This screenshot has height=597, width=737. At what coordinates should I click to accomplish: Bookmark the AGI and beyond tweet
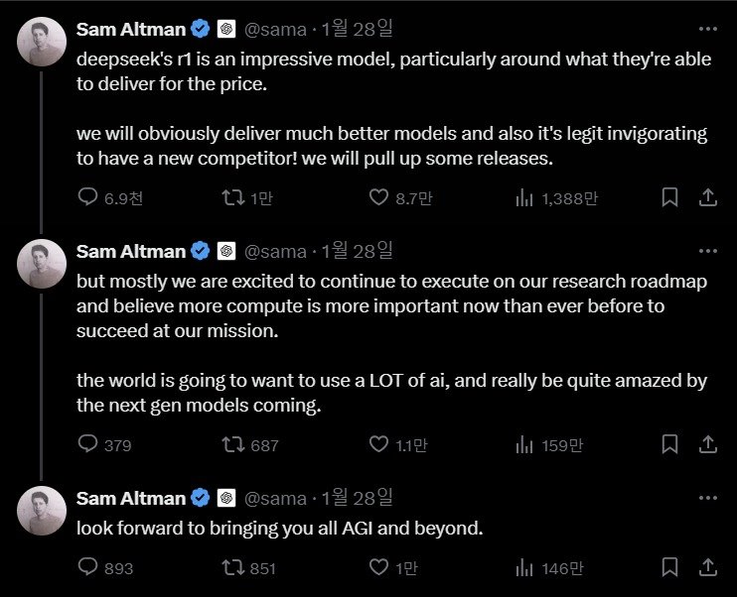click(670, 568)
